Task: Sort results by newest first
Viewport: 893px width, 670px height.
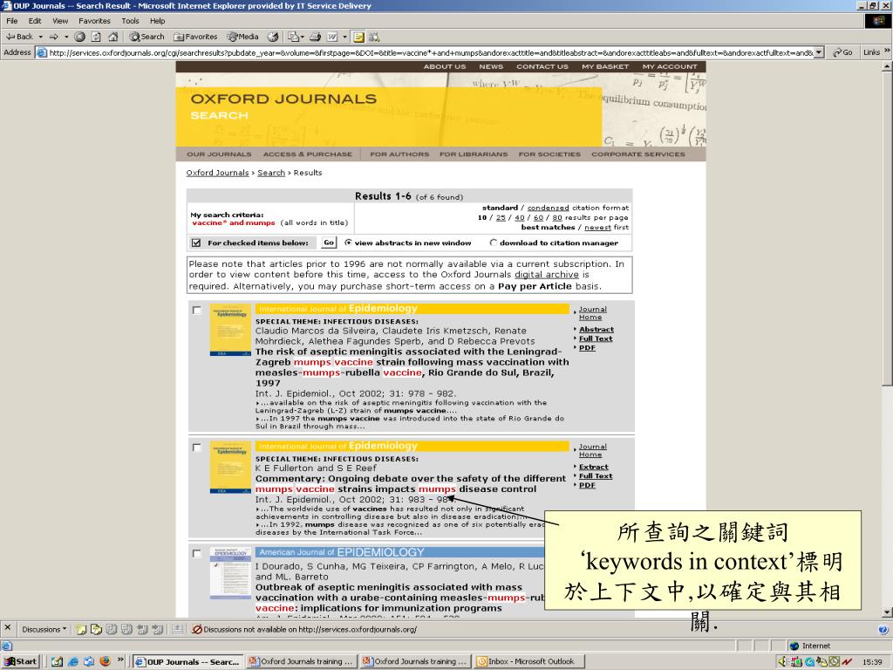Action: click(x=597, y=228)
